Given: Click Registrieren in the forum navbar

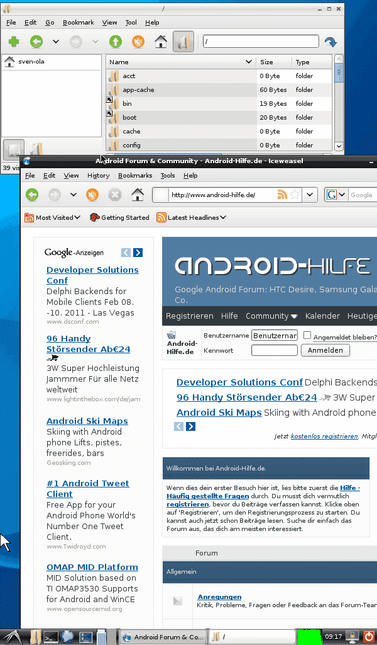Looking at the screenshot, I should pos(190,316).
